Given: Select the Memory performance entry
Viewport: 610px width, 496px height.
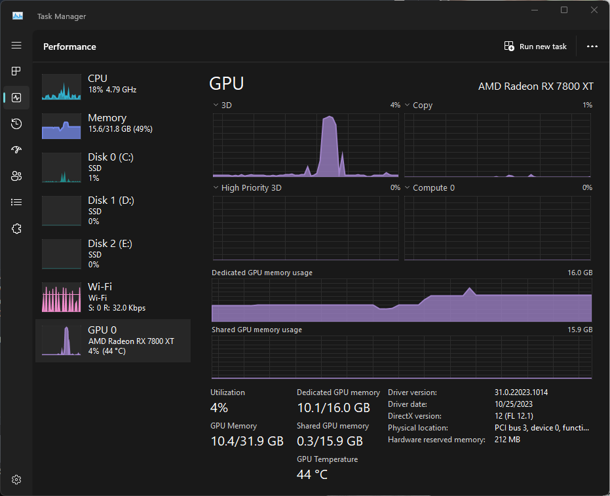Looking at the screenshot, I should [x=113, y=126].
